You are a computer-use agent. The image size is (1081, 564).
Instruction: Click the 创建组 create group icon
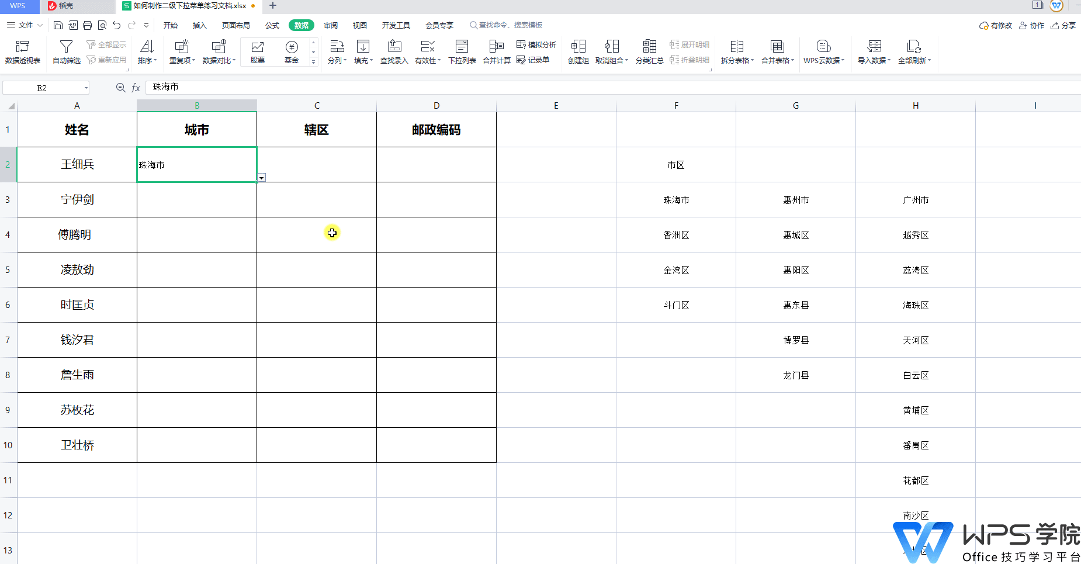pos(578,51)
